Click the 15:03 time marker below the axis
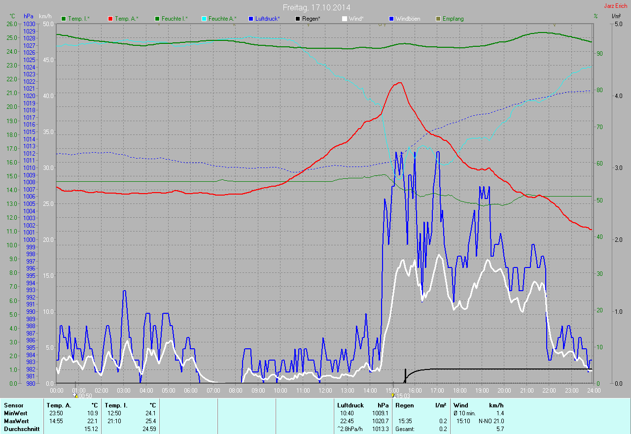 pyautogui.click(x=400, y=395)
